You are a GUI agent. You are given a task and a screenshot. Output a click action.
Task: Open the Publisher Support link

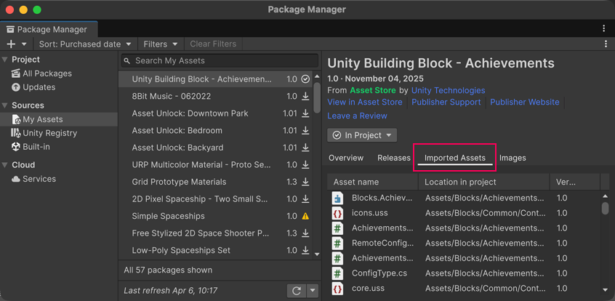446,102
